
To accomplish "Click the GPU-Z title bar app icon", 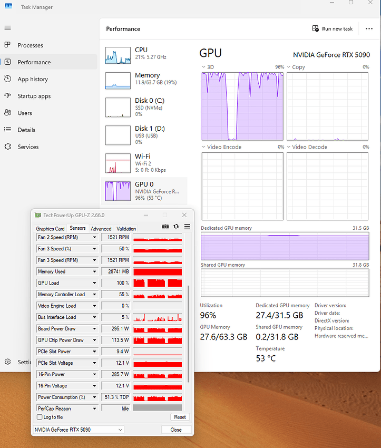I will coord(38,215).
